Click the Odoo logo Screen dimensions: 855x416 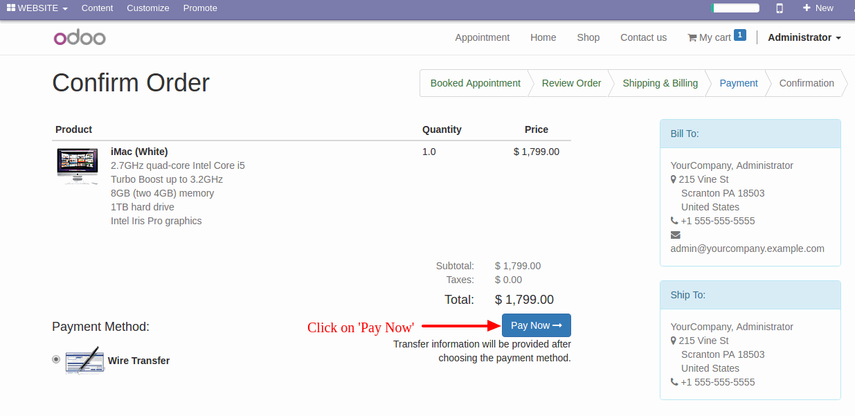[80, 37]
